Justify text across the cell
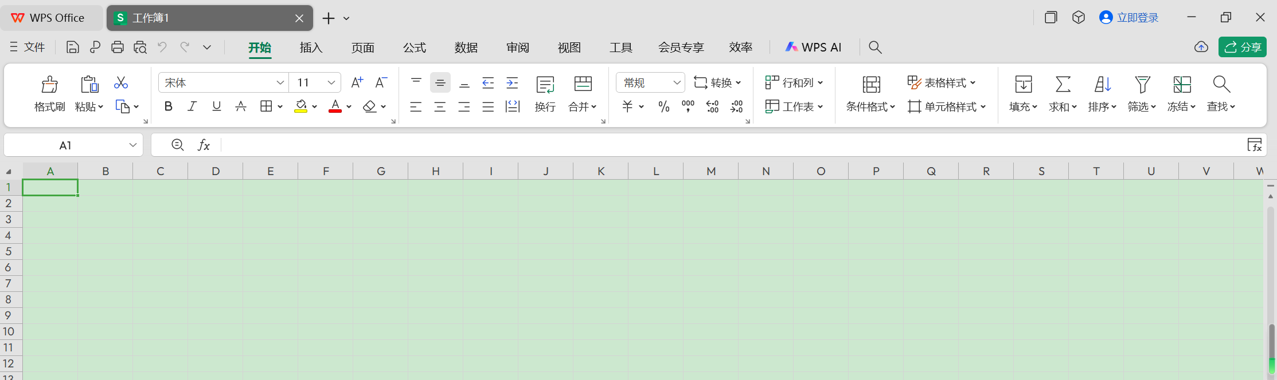Image resolution: width=1277 pixels, height=380 pixels. click(488, 106)
